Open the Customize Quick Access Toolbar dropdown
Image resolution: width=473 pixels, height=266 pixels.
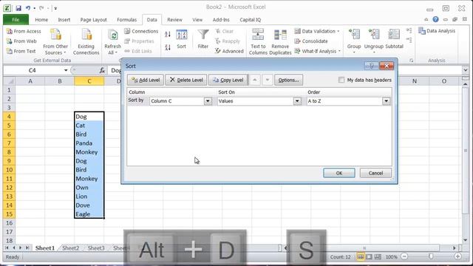[x=55, y=8]
